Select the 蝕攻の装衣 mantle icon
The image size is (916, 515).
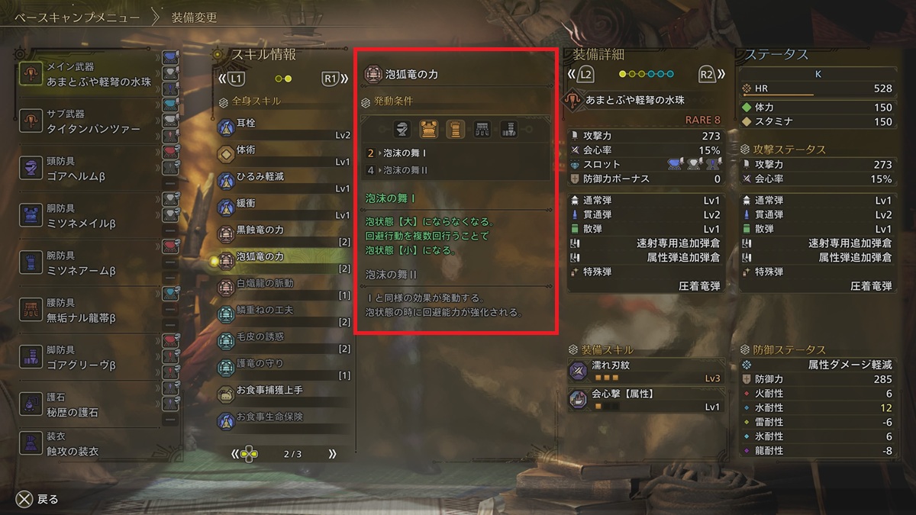[31, 444]
